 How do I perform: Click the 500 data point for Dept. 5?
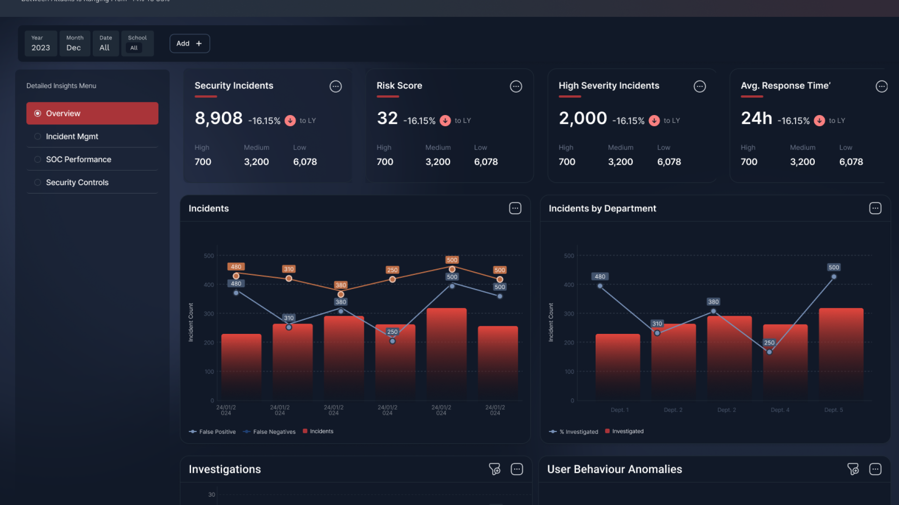tap(833, 277)
